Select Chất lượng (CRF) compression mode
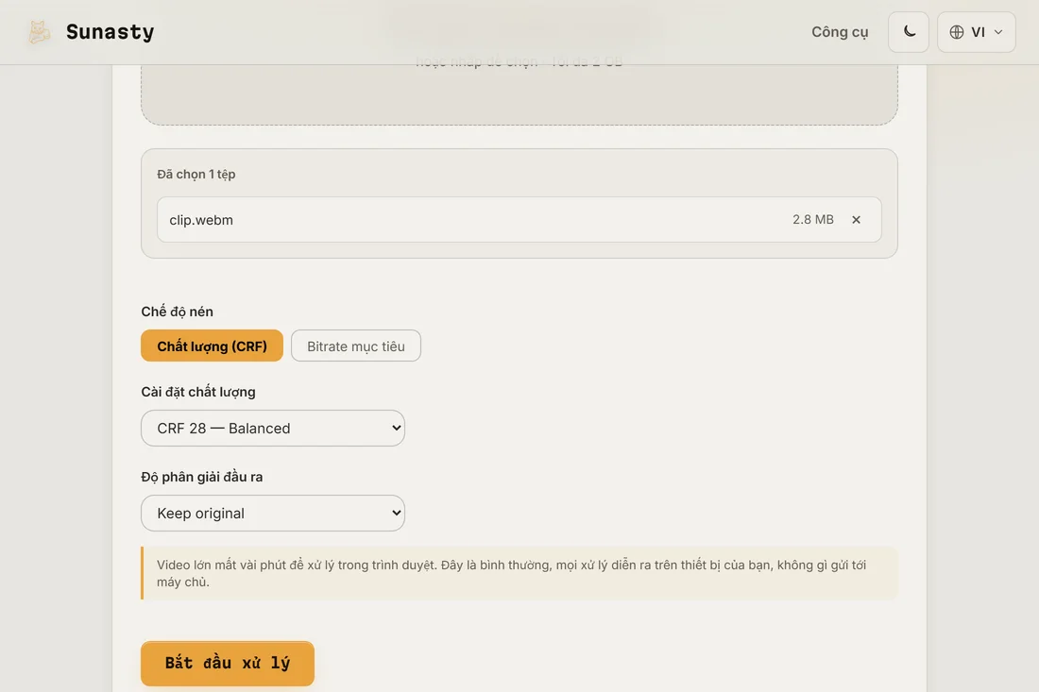This screenshot has width=1039, height=692. coord(212,346)
